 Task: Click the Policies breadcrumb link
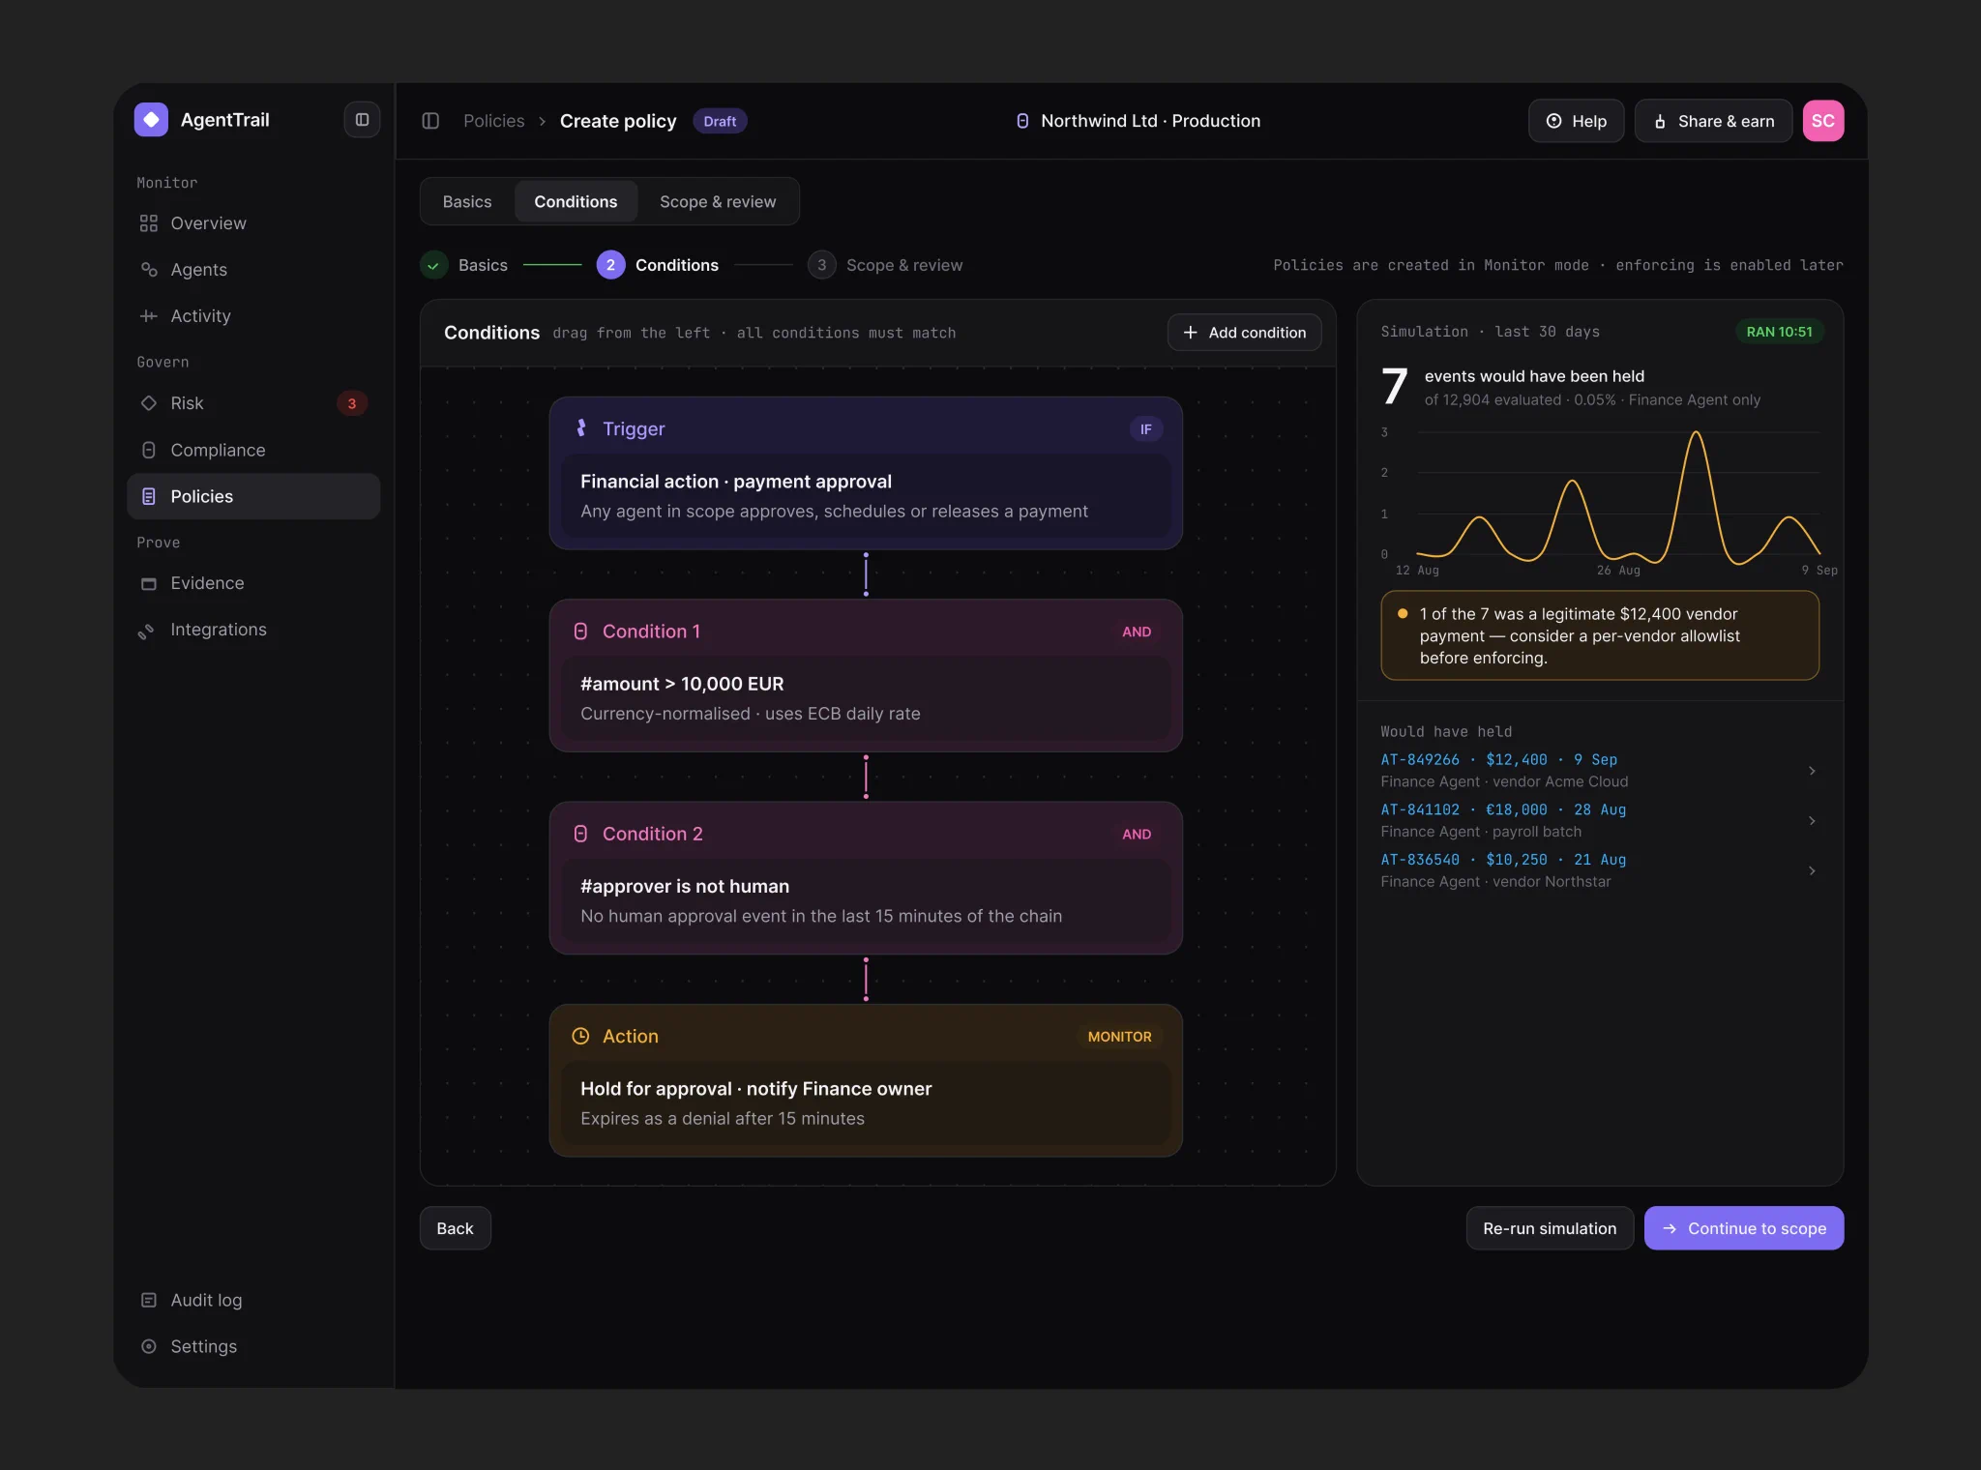pos(493,121)
